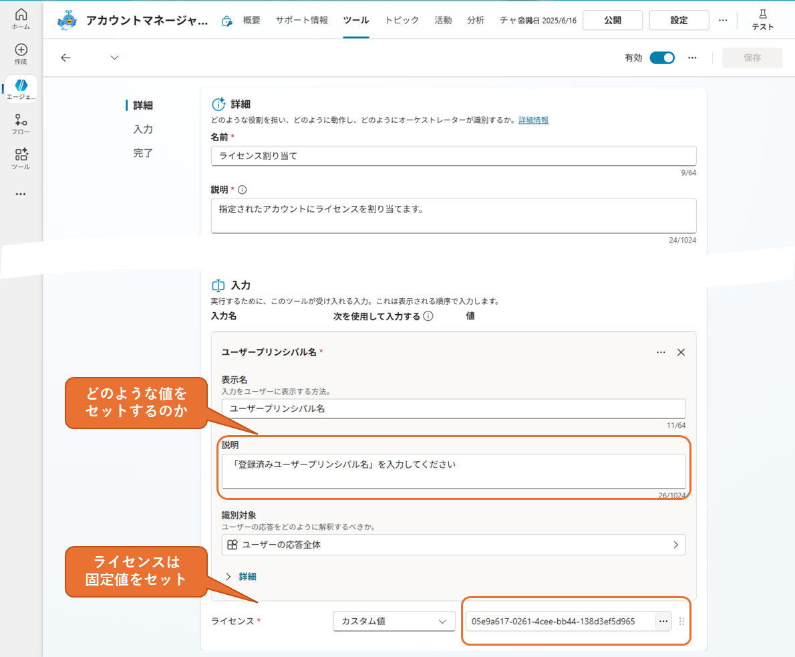Jump to 完了 section in left nav

(142, 152)
